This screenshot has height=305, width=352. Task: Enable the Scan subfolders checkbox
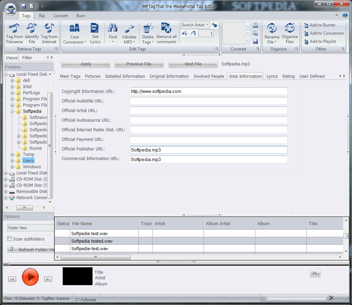coord(10,239)
